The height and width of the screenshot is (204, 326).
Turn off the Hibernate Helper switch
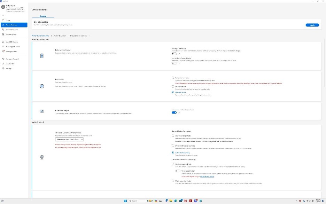(174, 112)
